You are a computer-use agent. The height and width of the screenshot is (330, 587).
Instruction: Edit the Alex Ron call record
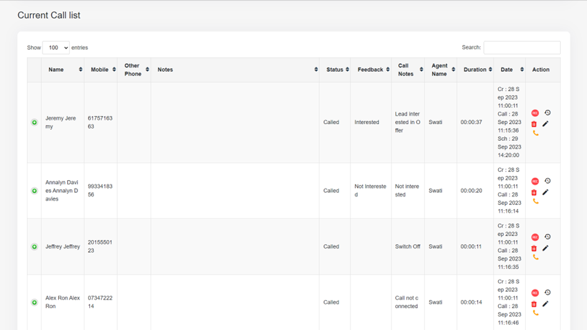[545, 304]
